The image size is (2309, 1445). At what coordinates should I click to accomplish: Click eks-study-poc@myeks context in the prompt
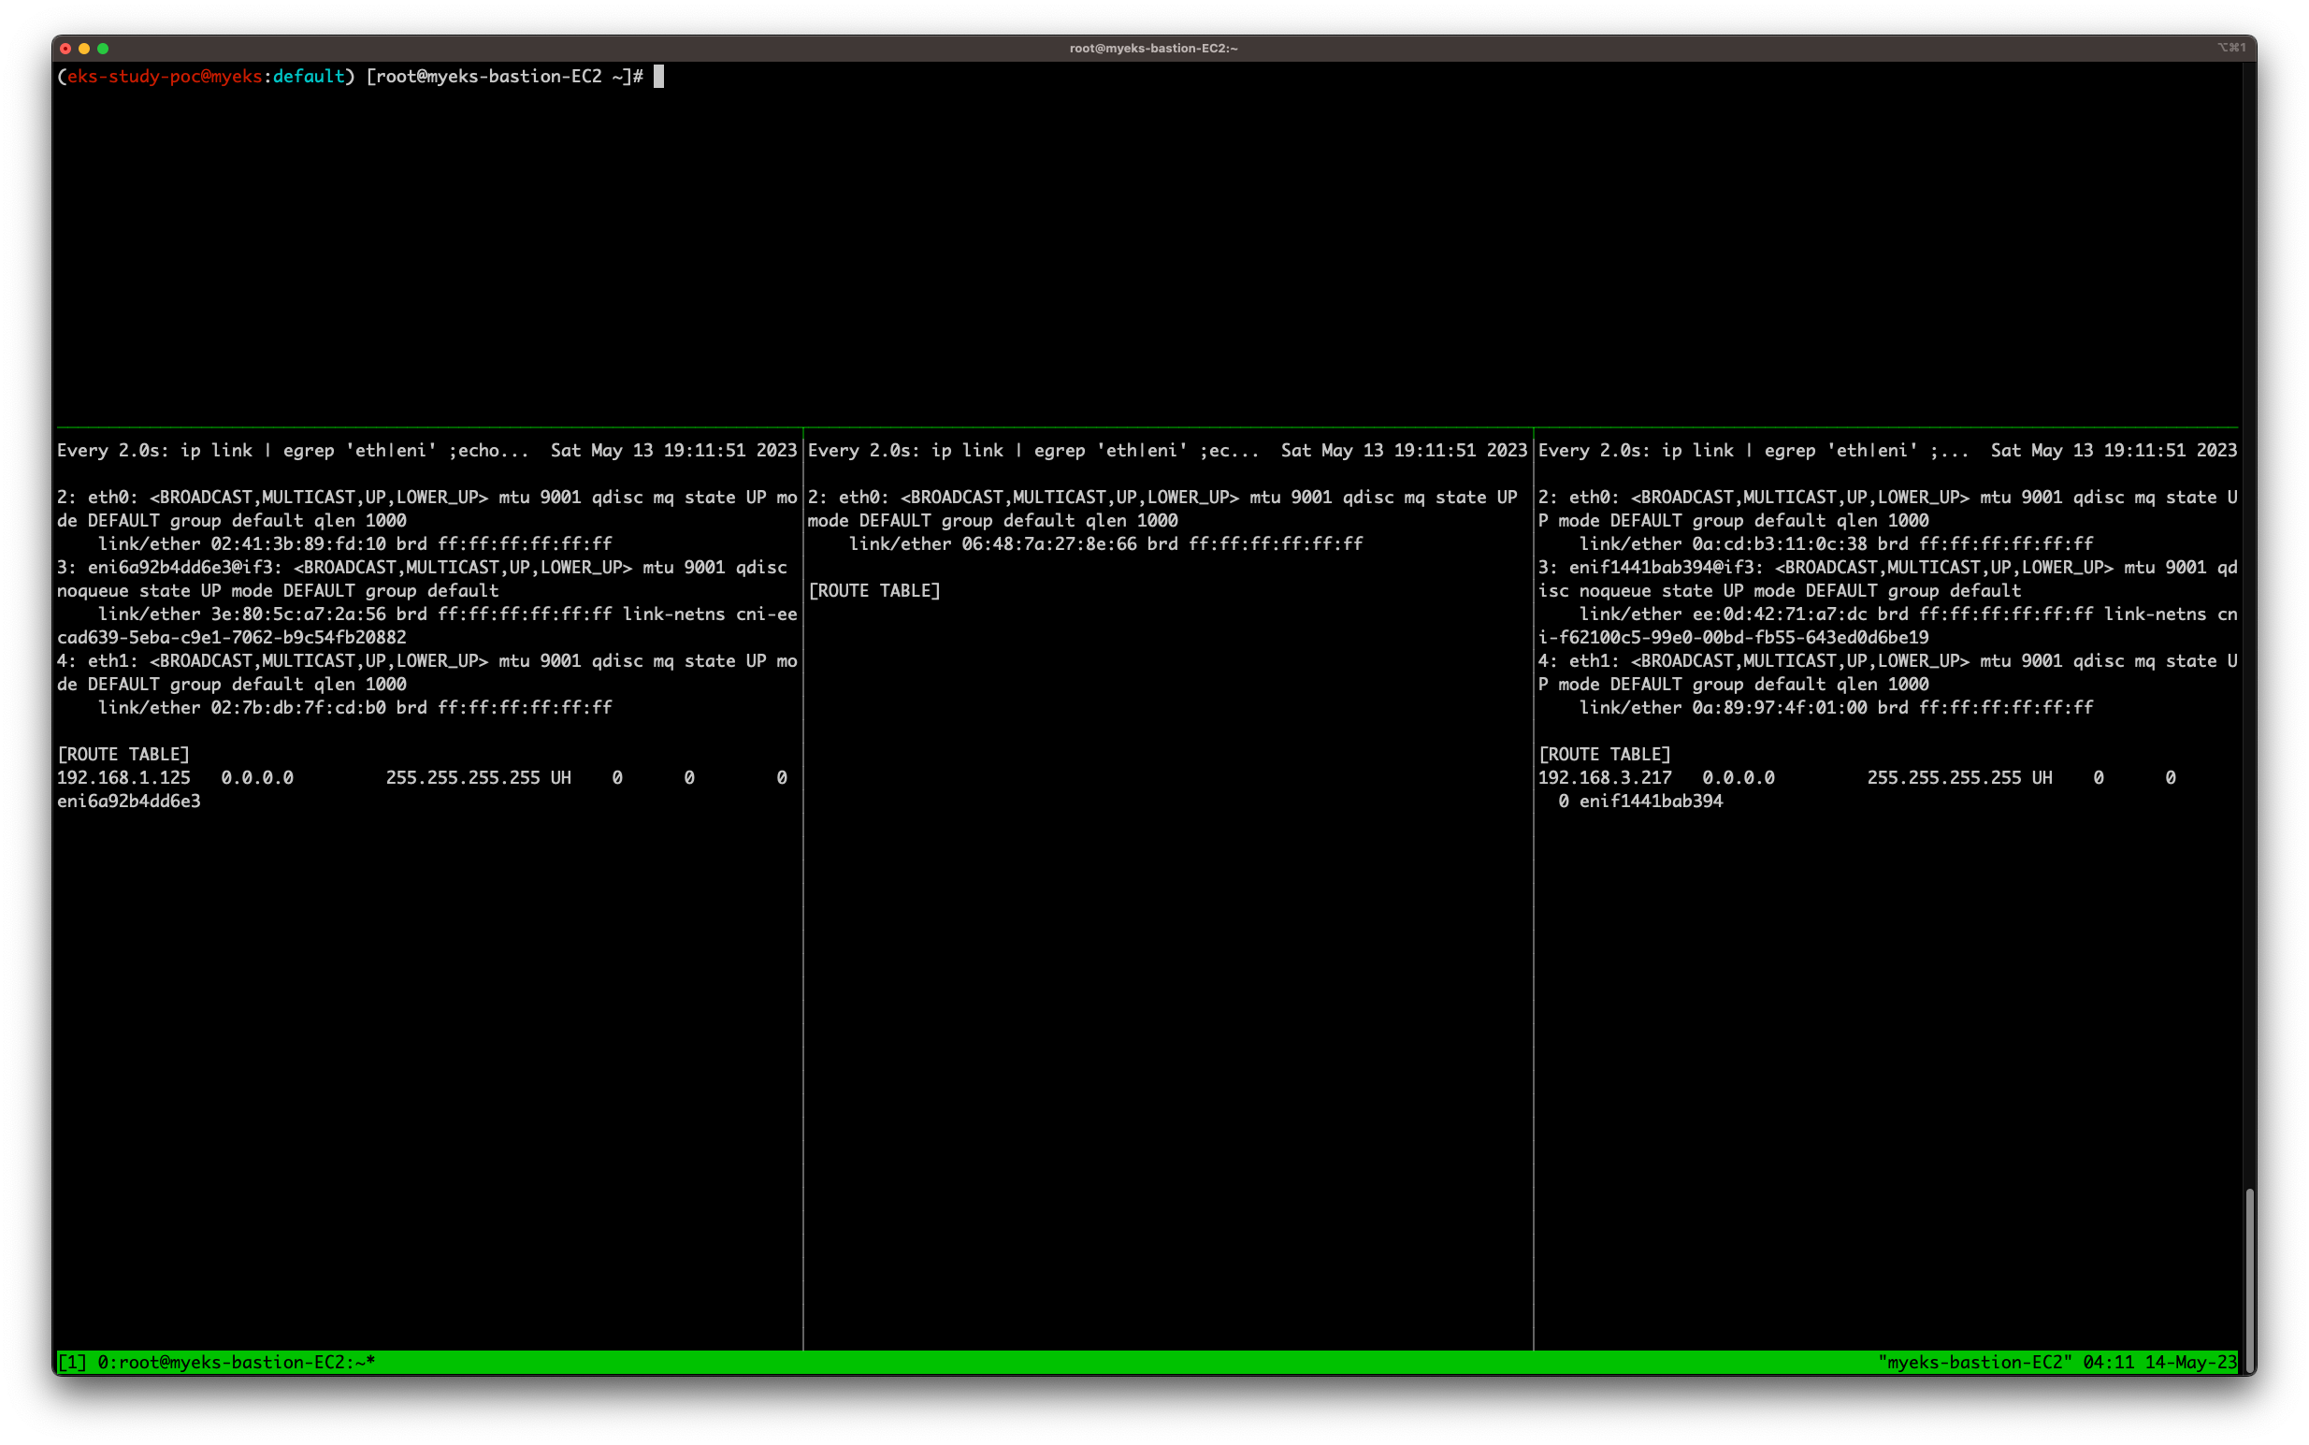165,77
